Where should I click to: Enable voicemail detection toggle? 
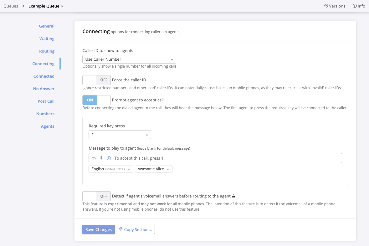pos(96,196)
